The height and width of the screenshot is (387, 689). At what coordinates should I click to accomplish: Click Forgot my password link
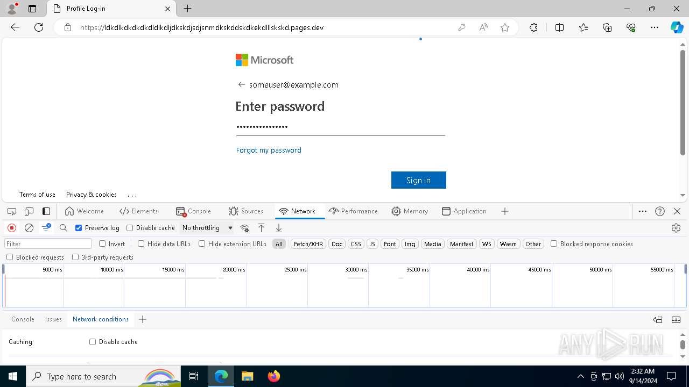[x=269, y=150]
